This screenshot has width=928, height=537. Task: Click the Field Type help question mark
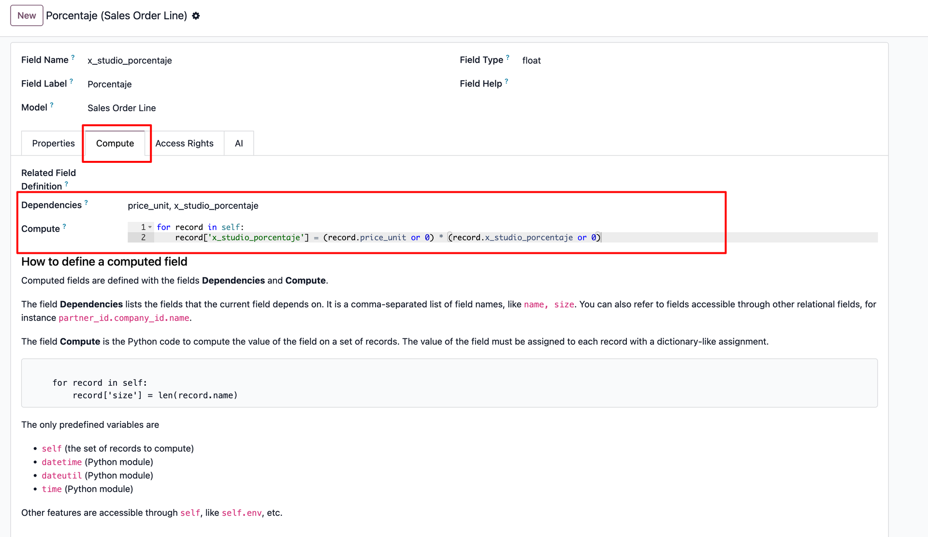tap(507, 57)
